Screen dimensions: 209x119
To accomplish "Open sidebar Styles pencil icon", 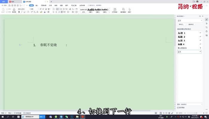I will pos(207,19).
